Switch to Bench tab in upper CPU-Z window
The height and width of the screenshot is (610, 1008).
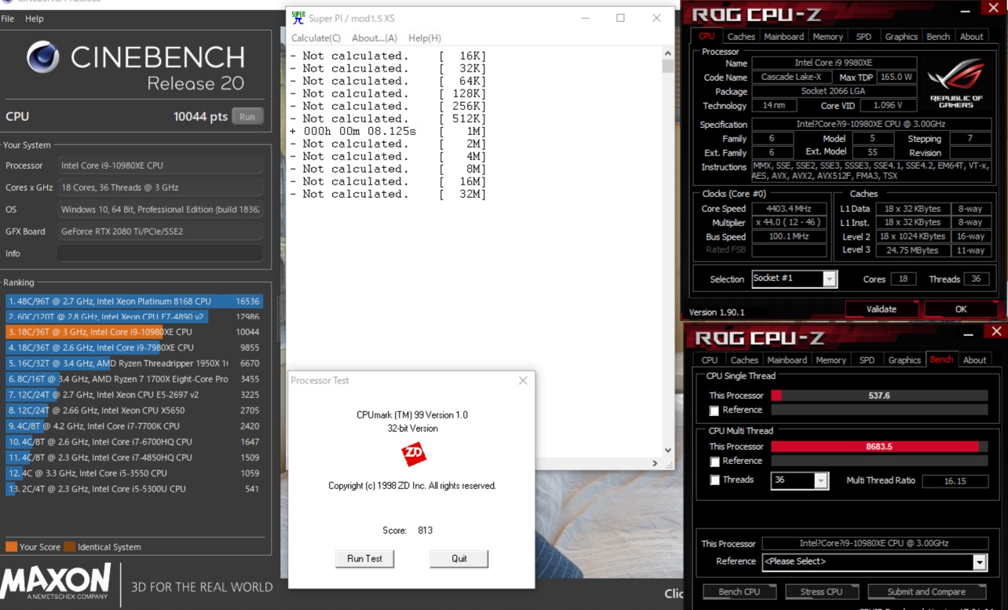coord(938,37)
